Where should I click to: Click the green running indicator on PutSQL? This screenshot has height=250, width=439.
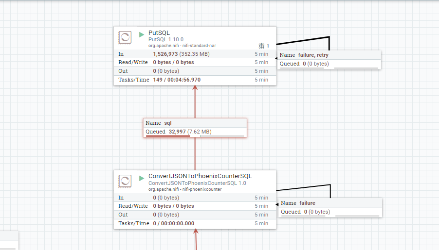tap(142, 34)
